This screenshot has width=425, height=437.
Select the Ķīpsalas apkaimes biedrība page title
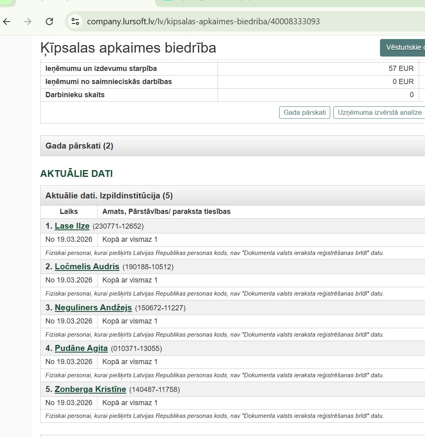pyautogui.click(x=128, y=48)
